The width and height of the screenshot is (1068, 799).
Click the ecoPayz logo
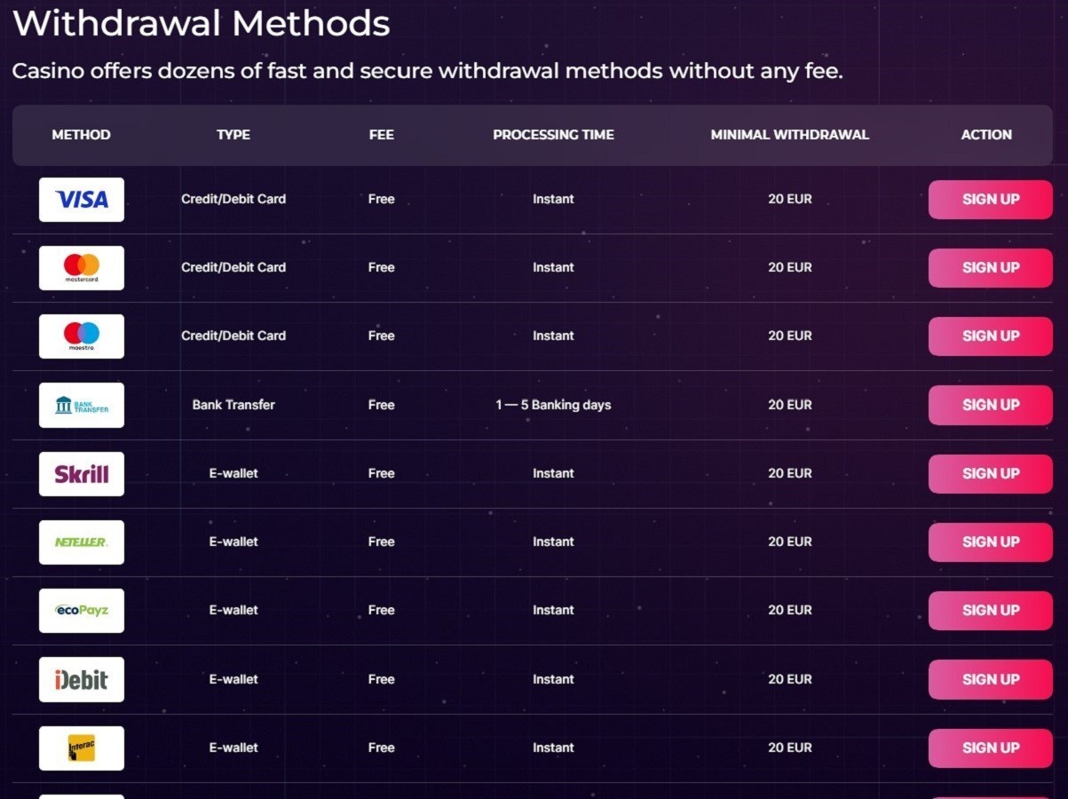(82, 611)
